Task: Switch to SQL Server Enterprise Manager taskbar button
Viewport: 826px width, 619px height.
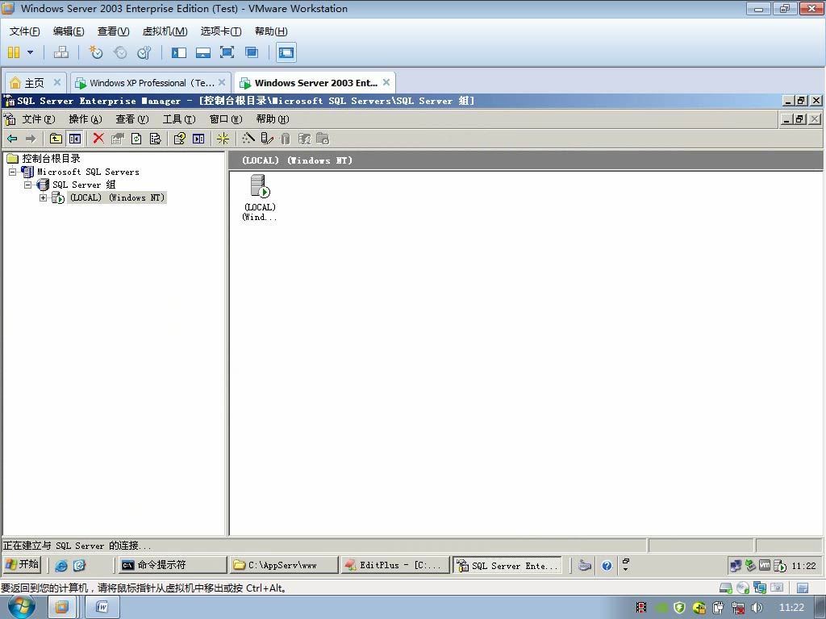Action: click(508, 565)
